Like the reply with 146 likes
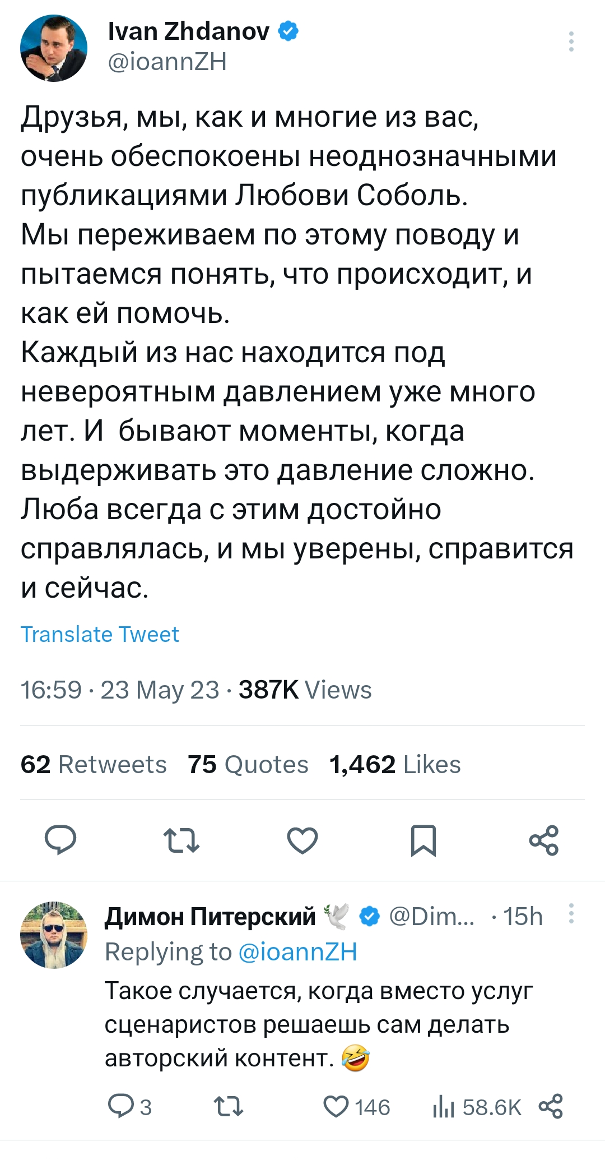The image size is (605, 1160). [x=337, y=1107]
